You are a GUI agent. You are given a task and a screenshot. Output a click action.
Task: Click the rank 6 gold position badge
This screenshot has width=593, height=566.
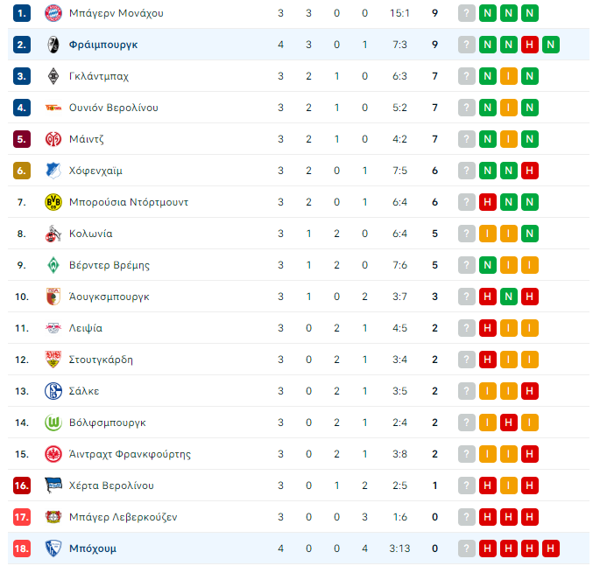tap(22, 171)
